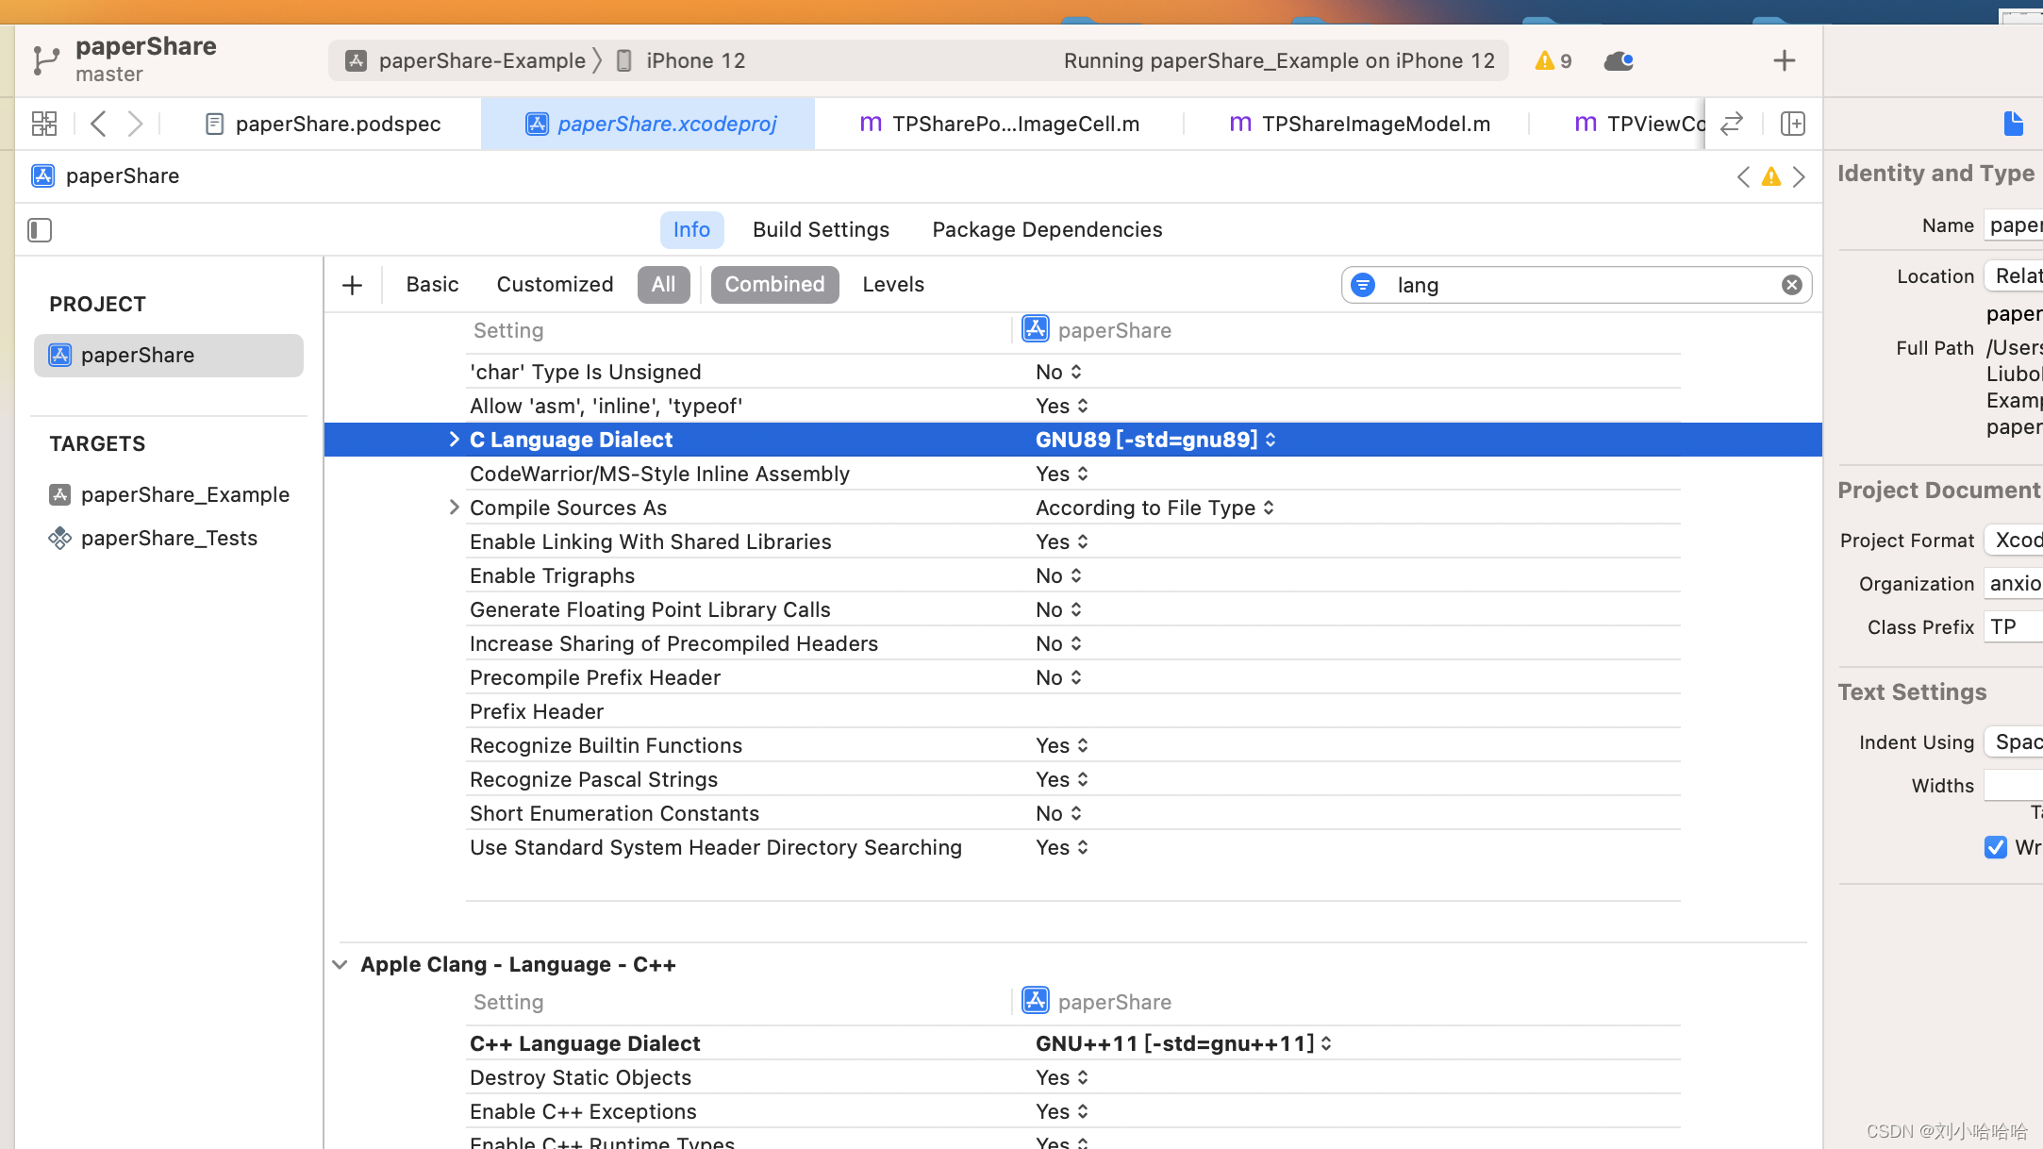The image size is (2043, 1149).
Task: Click the paperShare project icon in sidebar
Action: tap(58, 354)
